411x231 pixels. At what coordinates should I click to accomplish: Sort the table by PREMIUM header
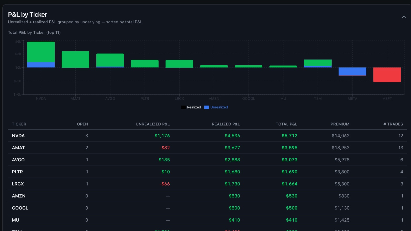click(340, 124)
